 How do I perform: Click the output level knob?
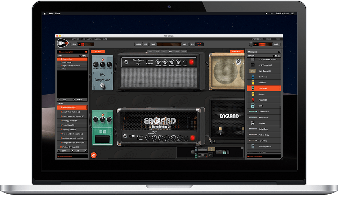coord(252,44)
